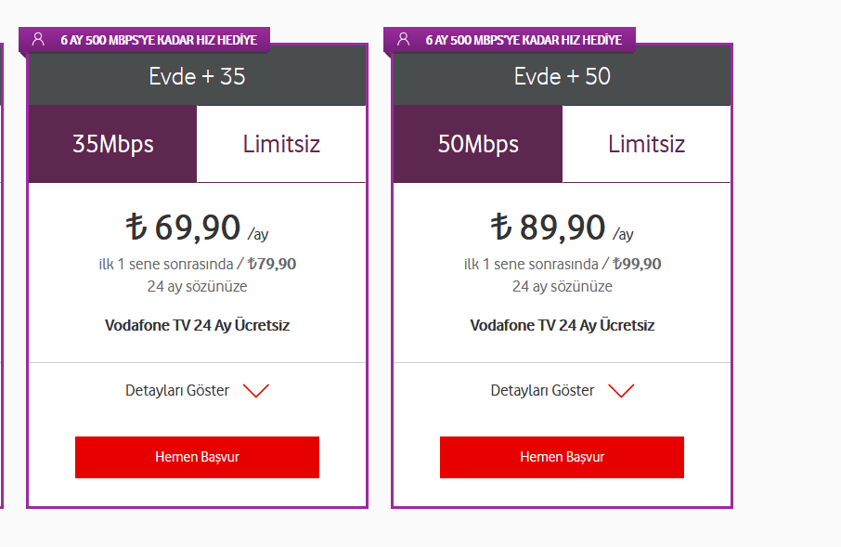841x547 pixels.
Task: Switch to Limitsiz tab in the Evde + 50 card
Action: click(x=647, y=144)
